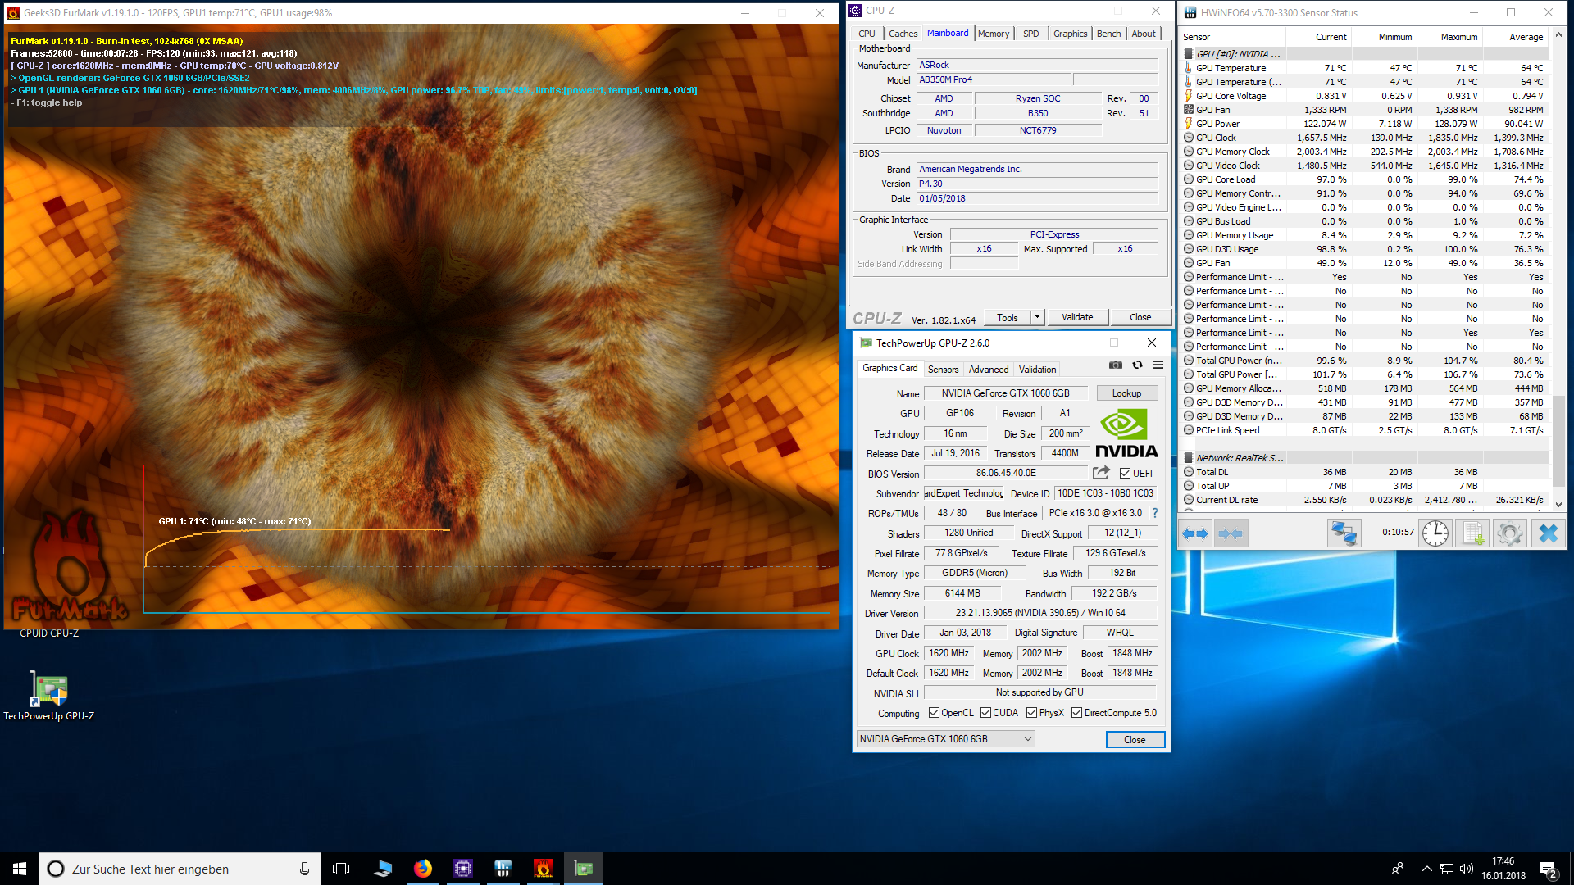Click HWiNFO log file icon
The image size is (1574, 885).
pos(1472,533)
